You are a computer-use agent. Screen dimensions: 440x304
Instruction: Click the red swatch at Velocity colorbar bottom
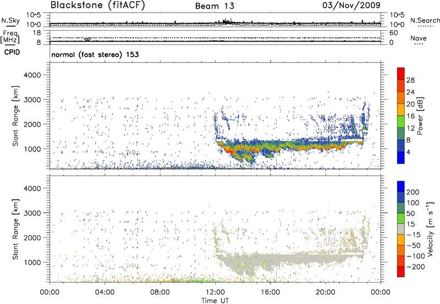[x=401, y=272]
